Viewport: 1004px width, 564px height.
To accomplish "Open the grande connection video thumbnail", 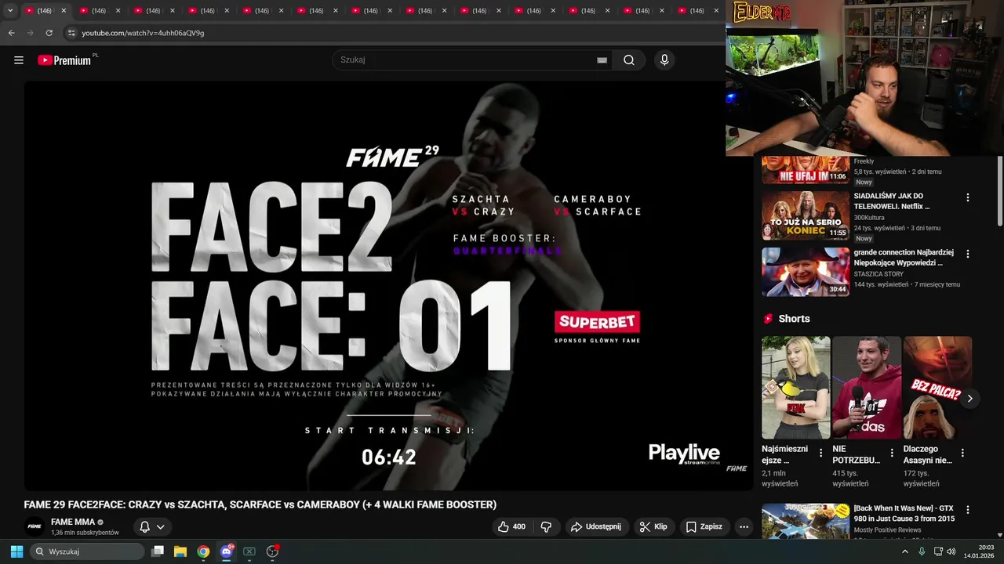I will 806,272.
